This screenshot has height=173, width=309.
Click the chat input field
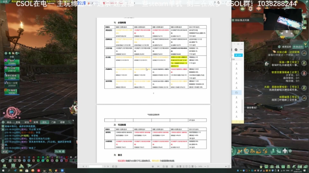point(30,152)
